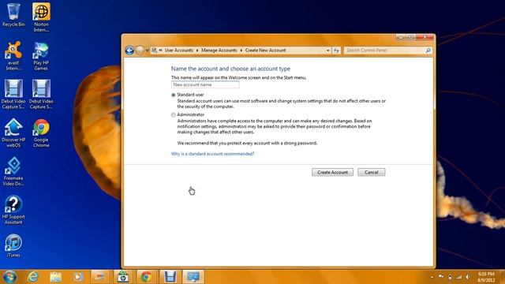Screen dimensions: 505x284
Task: Select the Standard user radio button
Action: coord(174,95)
